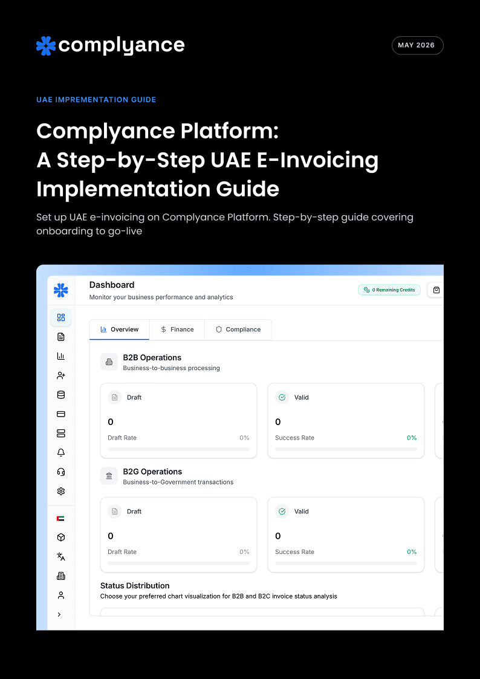Click the Dashboard page title
Viewport: 480px width, 679px height.
pos(112,285)
